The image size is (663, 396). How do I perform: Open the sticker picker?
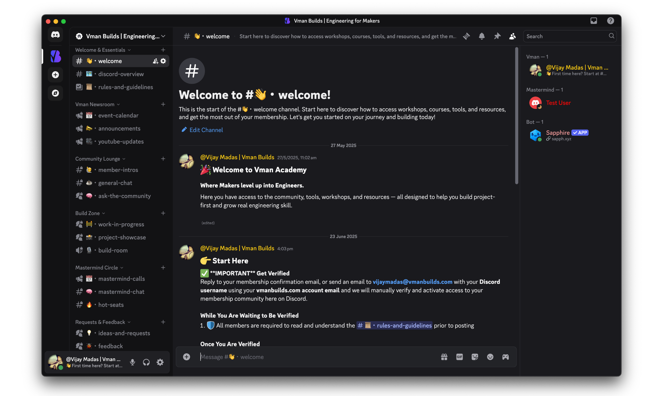point(475,357)
